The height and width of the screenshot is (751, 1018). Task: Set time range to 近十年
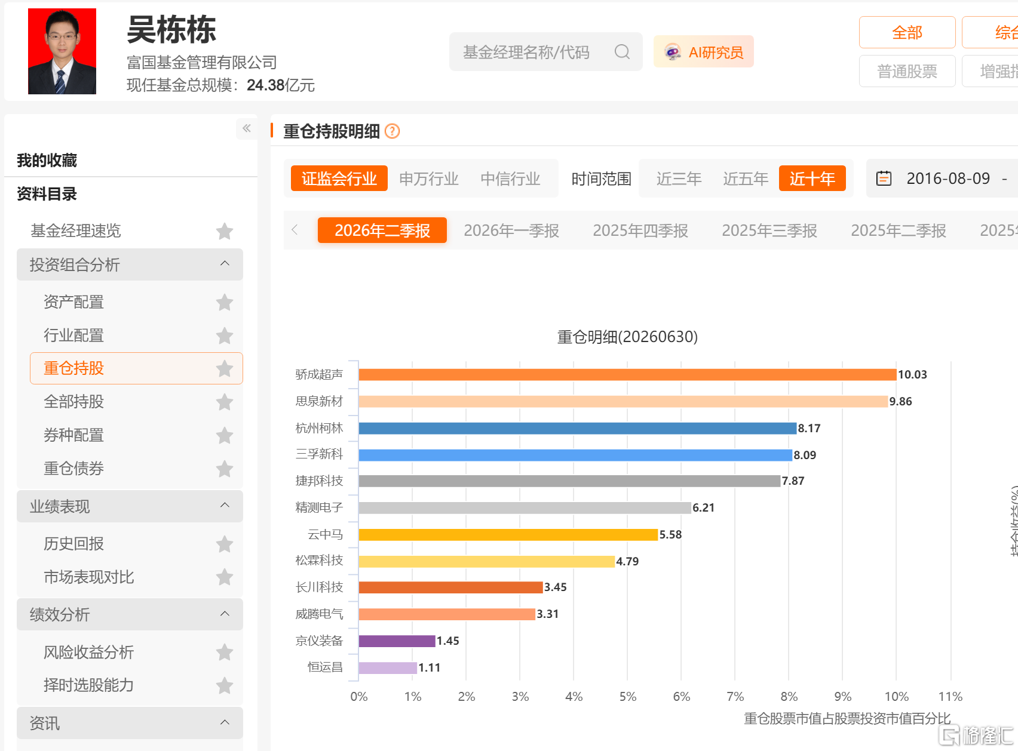(x=812, y=178)
